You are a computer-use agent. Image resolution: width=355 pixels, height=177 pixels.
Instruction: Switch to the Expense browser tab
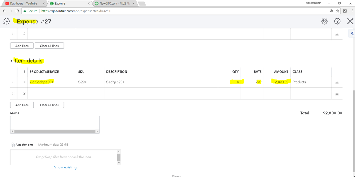click(x=69, y=4)
